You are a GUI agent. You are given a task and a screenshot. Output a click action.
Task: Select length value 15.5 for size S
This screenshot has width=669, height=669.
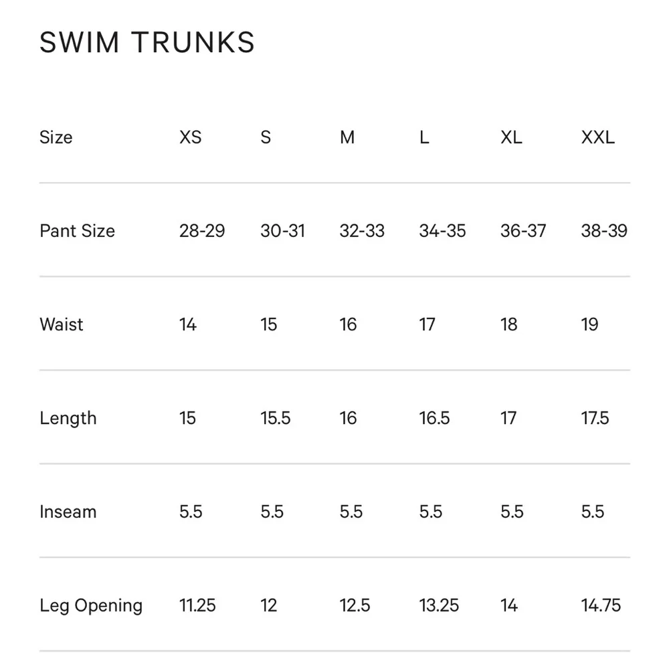click(275, 418)
